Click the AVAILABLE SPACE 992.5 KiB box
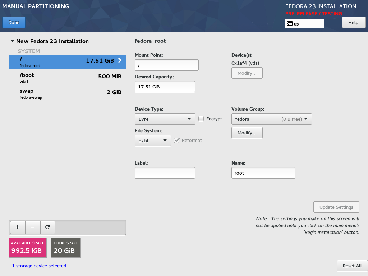Screen dimensions: 368x276 coord(28,248)
